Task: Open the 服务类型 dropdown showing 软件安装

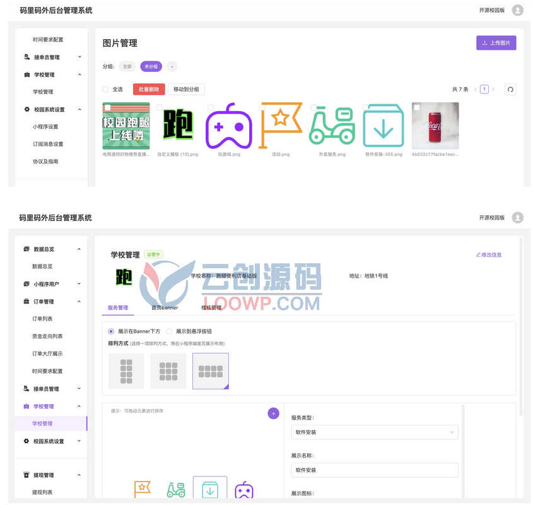Action: 375,432
